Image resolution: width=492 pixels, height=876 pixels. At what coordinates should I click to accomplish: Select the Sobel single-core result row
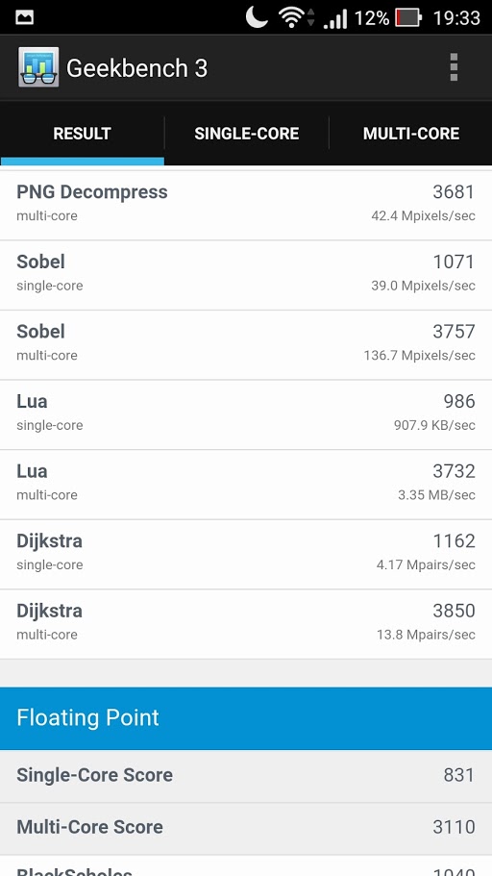pyautogui.click(x=246, y=275)
